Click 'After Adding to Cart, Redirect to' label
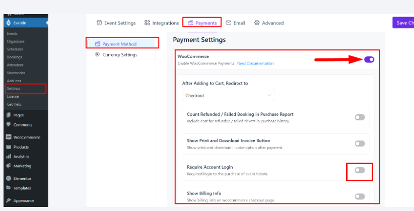 click(x=215, y=83)
